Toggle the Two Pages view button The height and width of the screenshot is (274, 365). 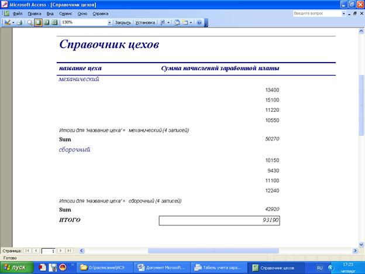[x=47, y=22]
